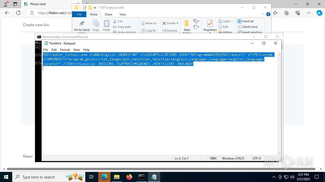The height and width of the screenshot is (182, 325).
Task: Switch to Explorer Share tab
Action: 108,14
